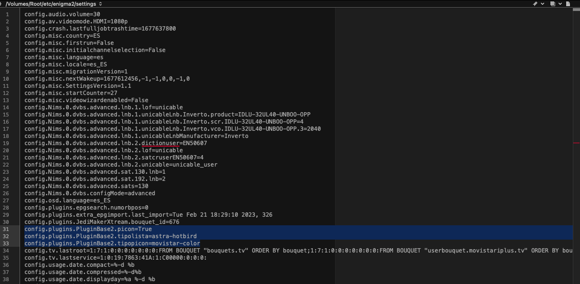Screen dimensions: 580x284
Task: Click the config.misc.nextWakeup line
Action: click(107, 79)
